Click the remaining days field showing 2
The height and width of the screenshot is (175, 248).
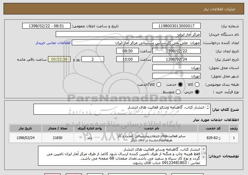coord(93,59)
